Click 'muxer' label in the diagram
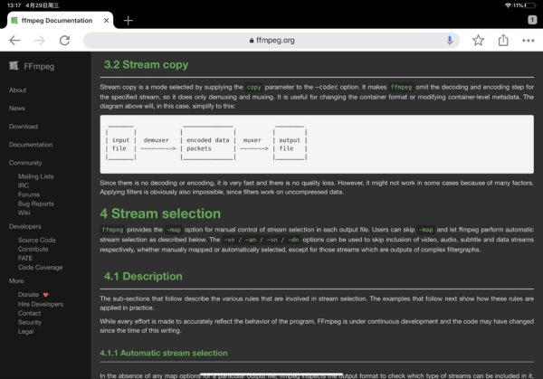Image resolution: width=543 pixels, height=379 pixels. coord(252,140)
